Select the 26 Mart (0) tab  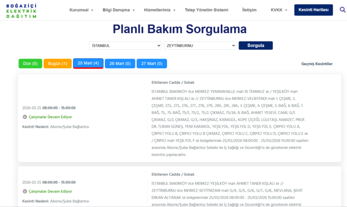point(120,63)
